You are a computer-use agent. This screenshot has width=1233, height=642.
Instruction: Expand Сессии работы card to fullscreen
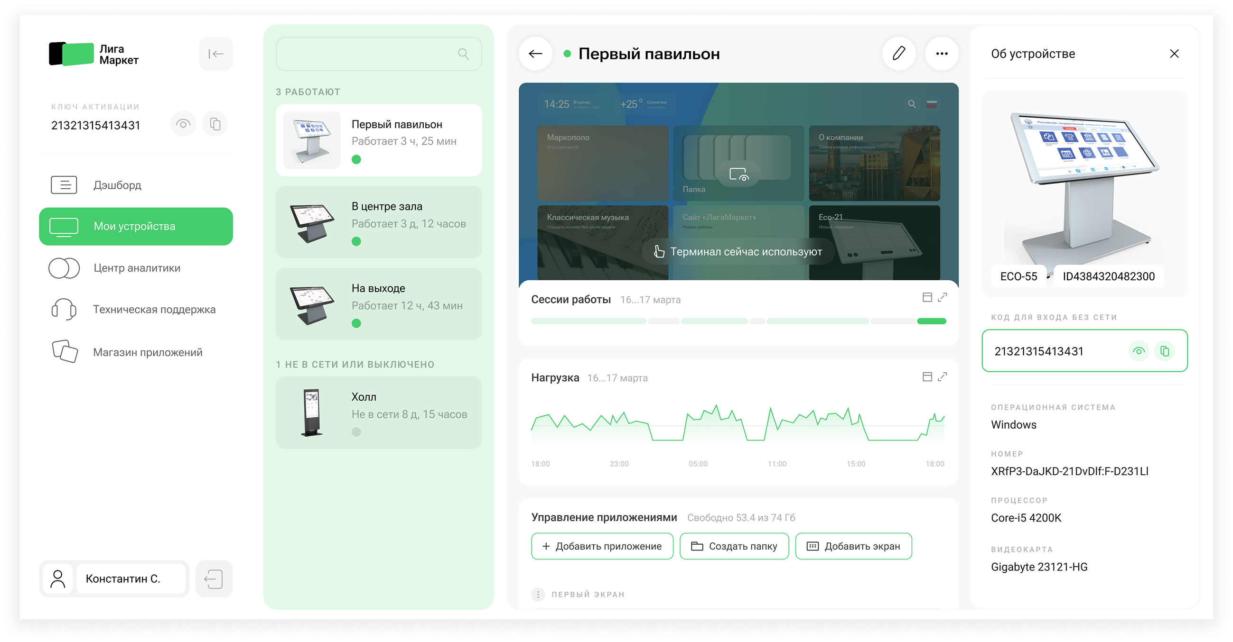tap(942, 297)
